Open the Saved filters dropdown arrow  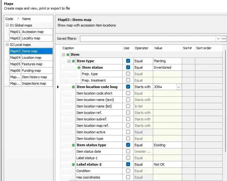(x=218, y=39)
